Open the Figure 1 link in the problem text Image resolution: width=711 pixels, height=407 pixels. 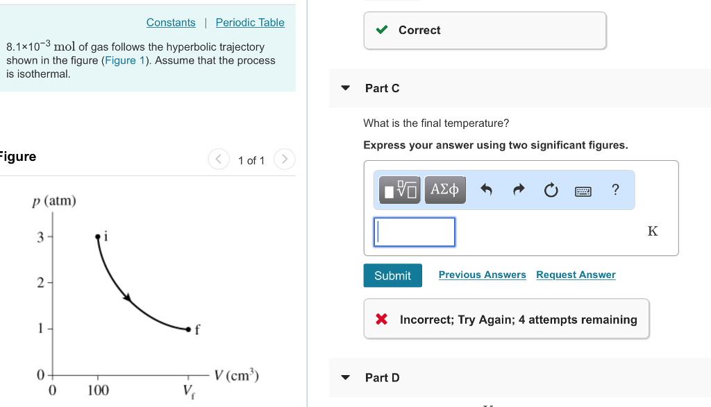(x=124, y=60)
